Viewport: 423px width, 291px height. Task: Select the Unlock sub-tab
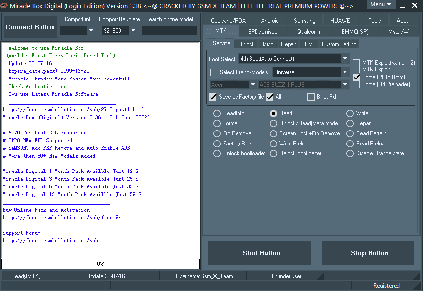coord(247,44)
